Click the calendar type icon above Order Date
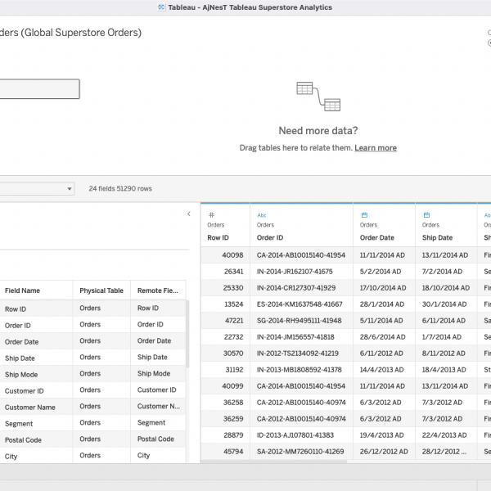Viewport: 491px width, 491px height. pos(364,214)
